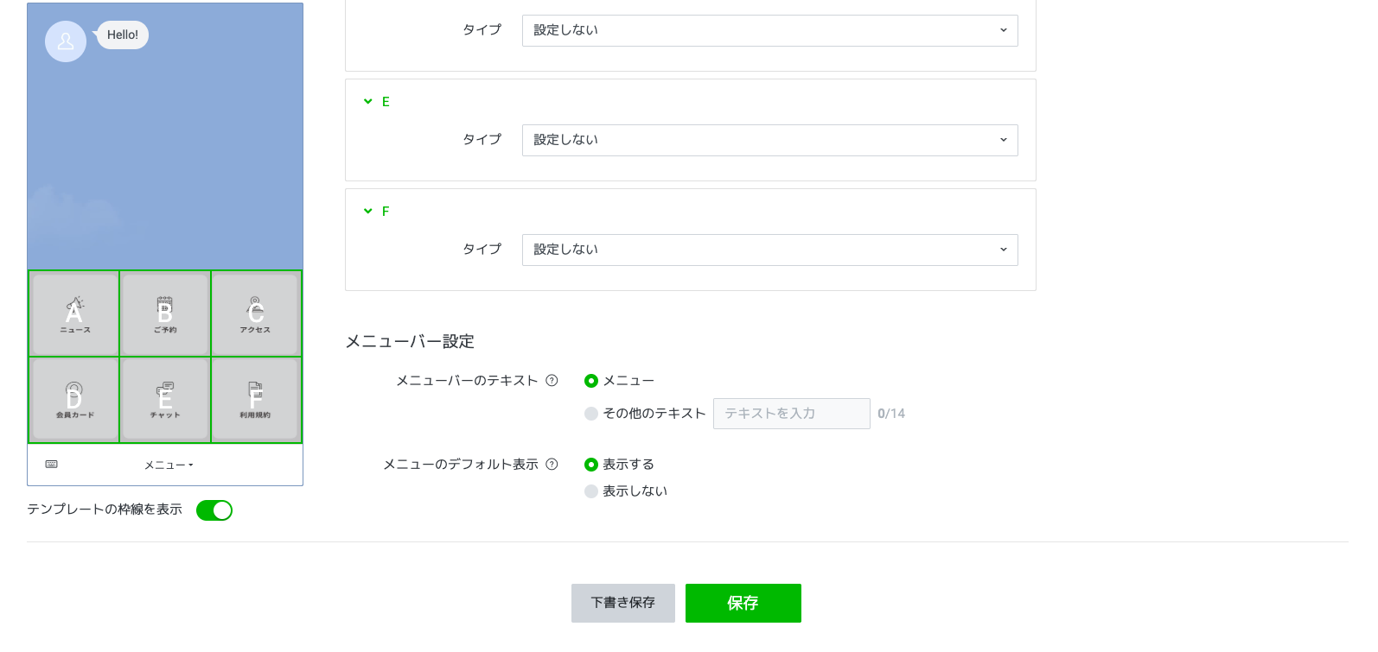
Task: Select the メニュー radio option
Action: coord(591,381)
